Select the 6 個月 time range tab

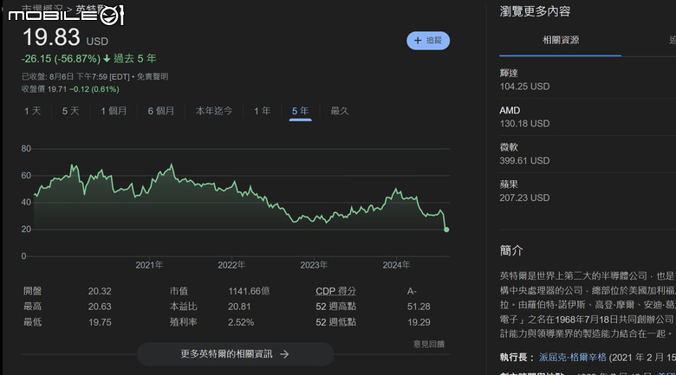point(161,111)
